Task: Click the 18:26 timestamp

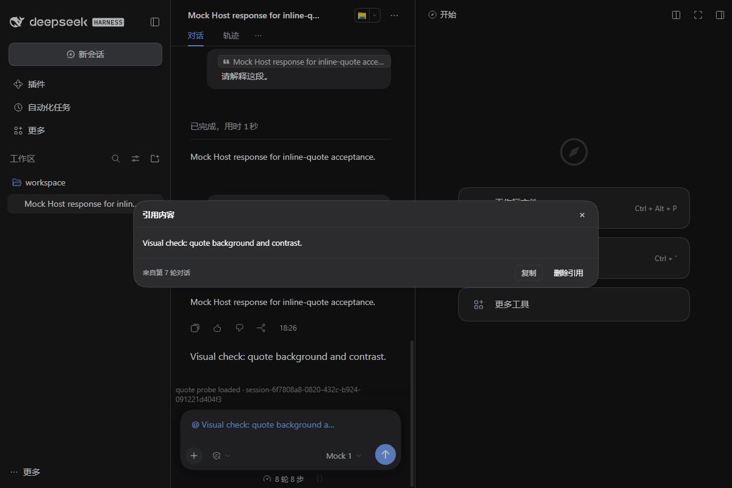Action: [288, 328]
